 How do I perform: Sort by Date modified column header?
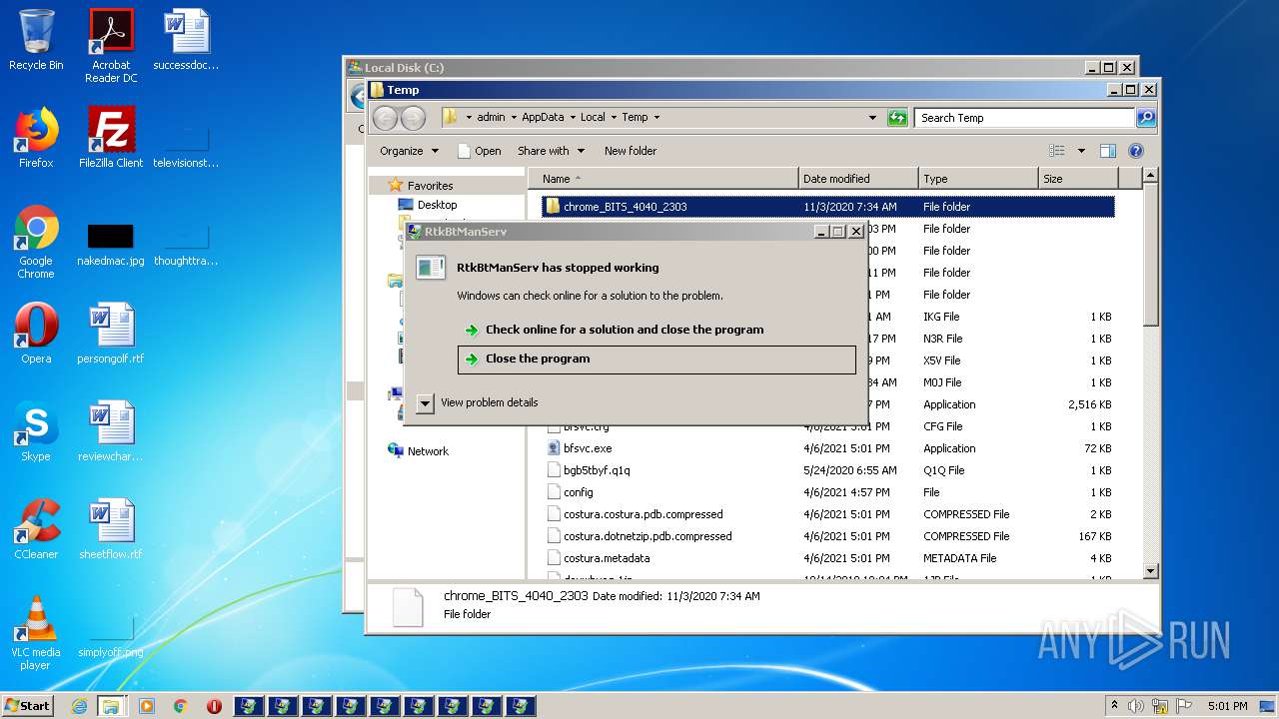tap(858, 179)
